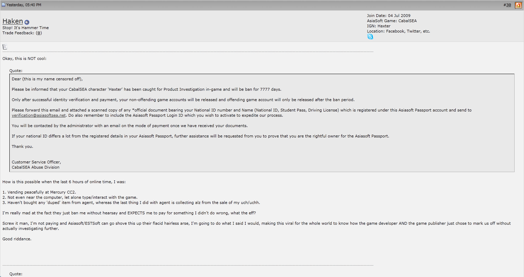Open the Haken username profile link
This screenshot has height=277, width=524.
[12, 21]
